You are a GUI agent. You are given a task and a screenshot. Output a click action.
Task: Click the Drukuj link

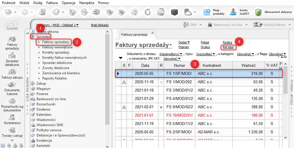(x=205, y=47)
